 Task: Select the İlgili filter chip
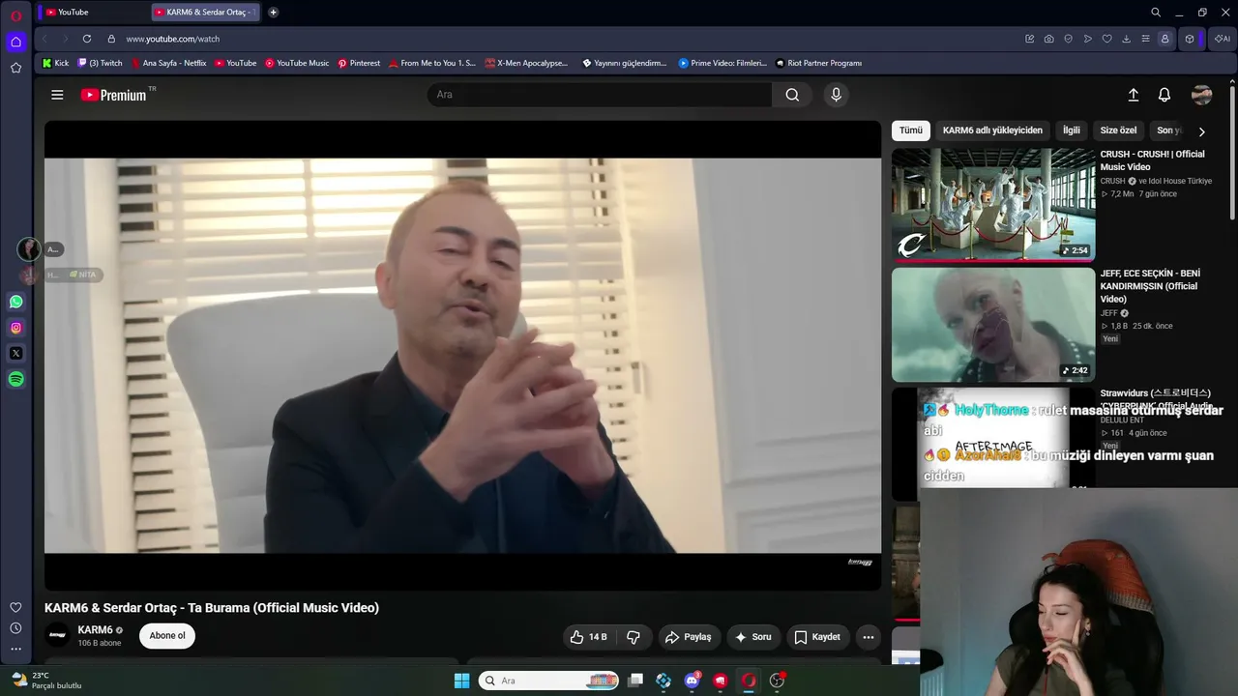[1072, 130]
